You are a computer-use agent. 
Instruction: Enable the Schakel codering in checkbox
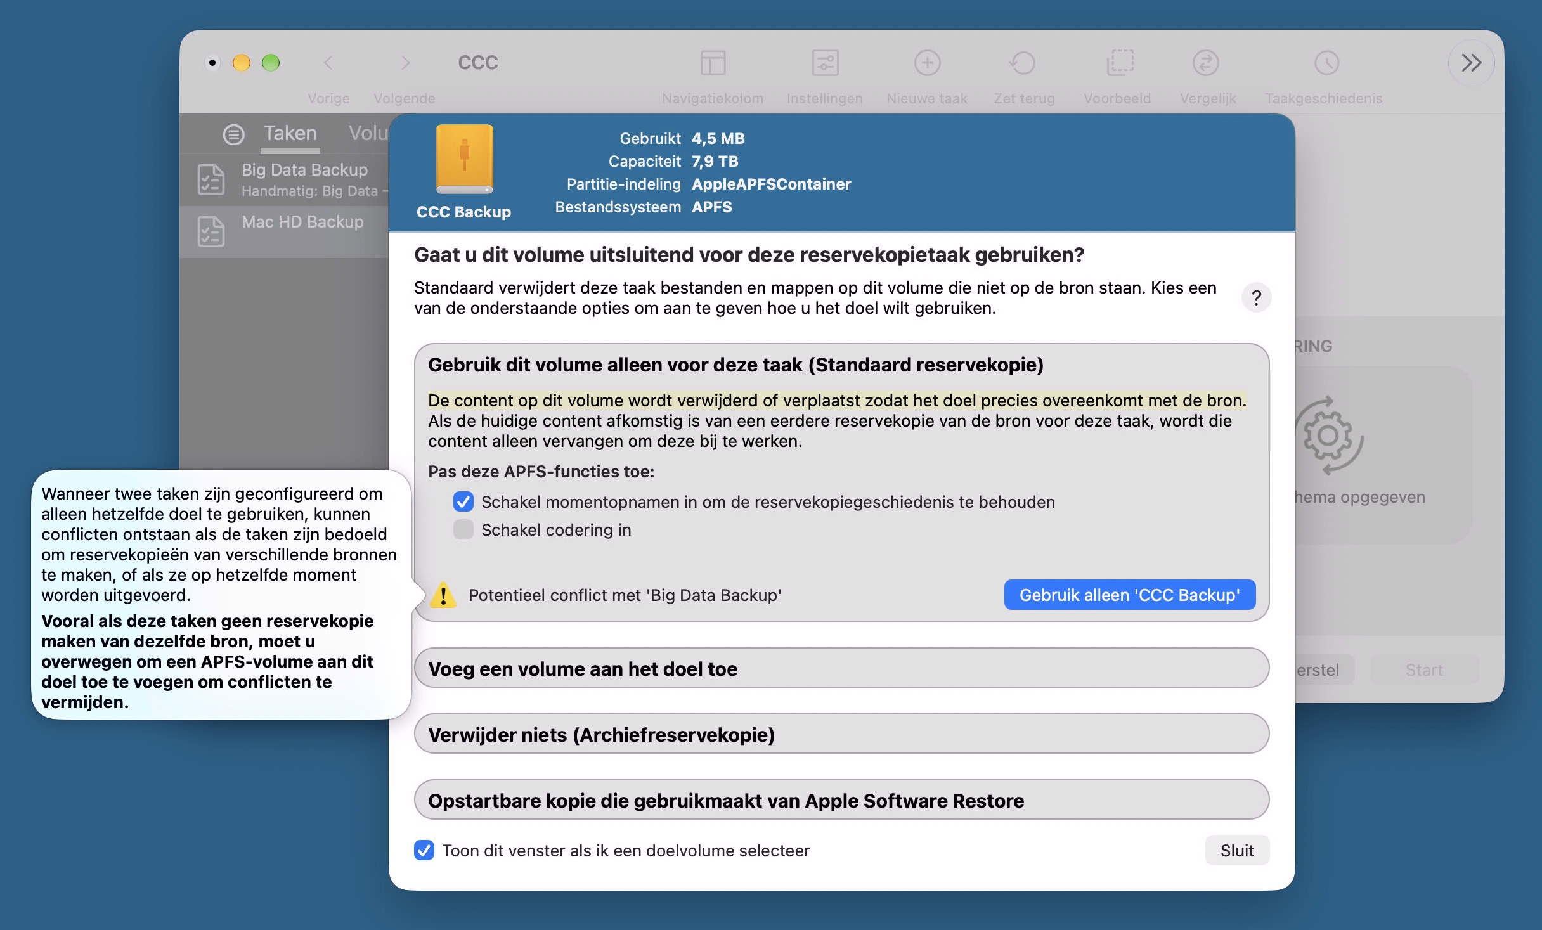[x=463, y=529]
